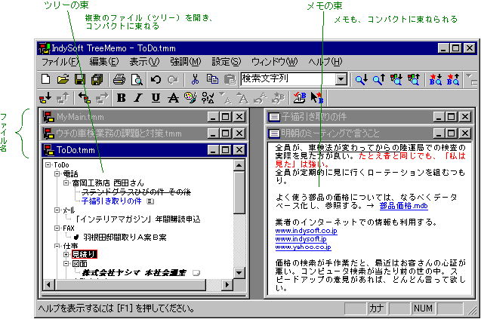481x319 pixels.
Task: Click the grayed redo arrow icon
Action: pyautogui.click(x=173, y=79)
